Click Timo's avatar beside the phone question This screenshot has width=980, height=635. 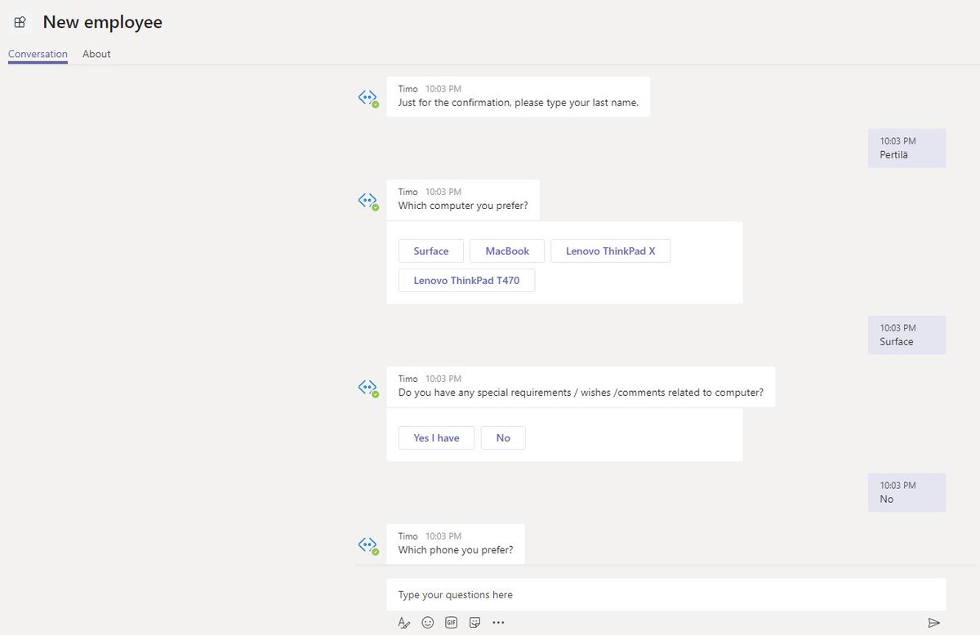click(x=368, y=544)
